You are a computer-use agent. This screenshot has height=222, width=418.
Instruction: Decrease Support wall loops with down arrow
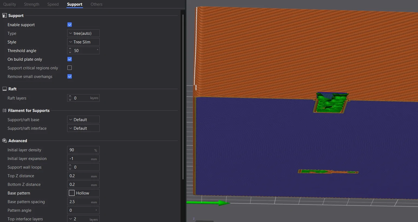coord(70,169)
